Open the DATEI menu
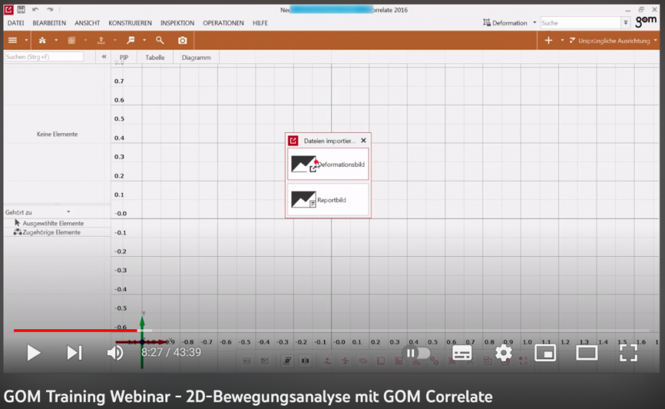 [16, 23]
